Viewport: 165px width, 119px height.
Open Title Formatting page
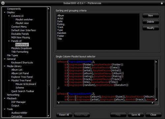click(20, 52)
